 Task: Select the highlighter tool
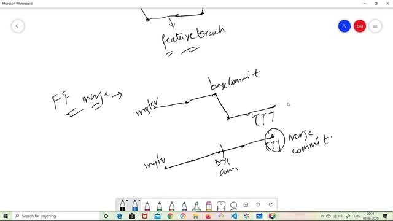point(196,206)
